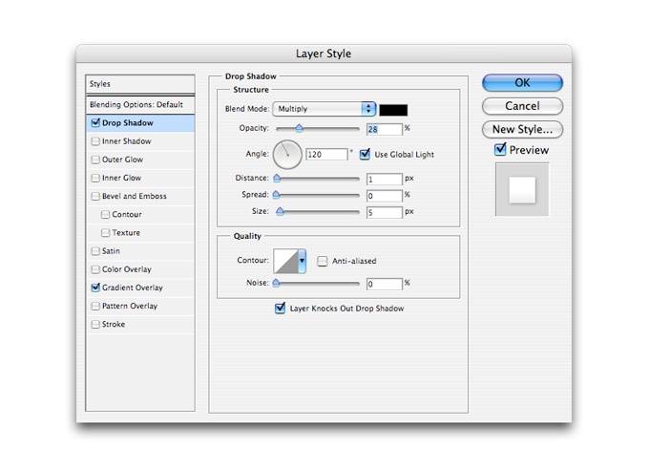This screenshot has width=649, height=470.
Task: Enable the Outer Glow checkbox
Action: point(95,160)
